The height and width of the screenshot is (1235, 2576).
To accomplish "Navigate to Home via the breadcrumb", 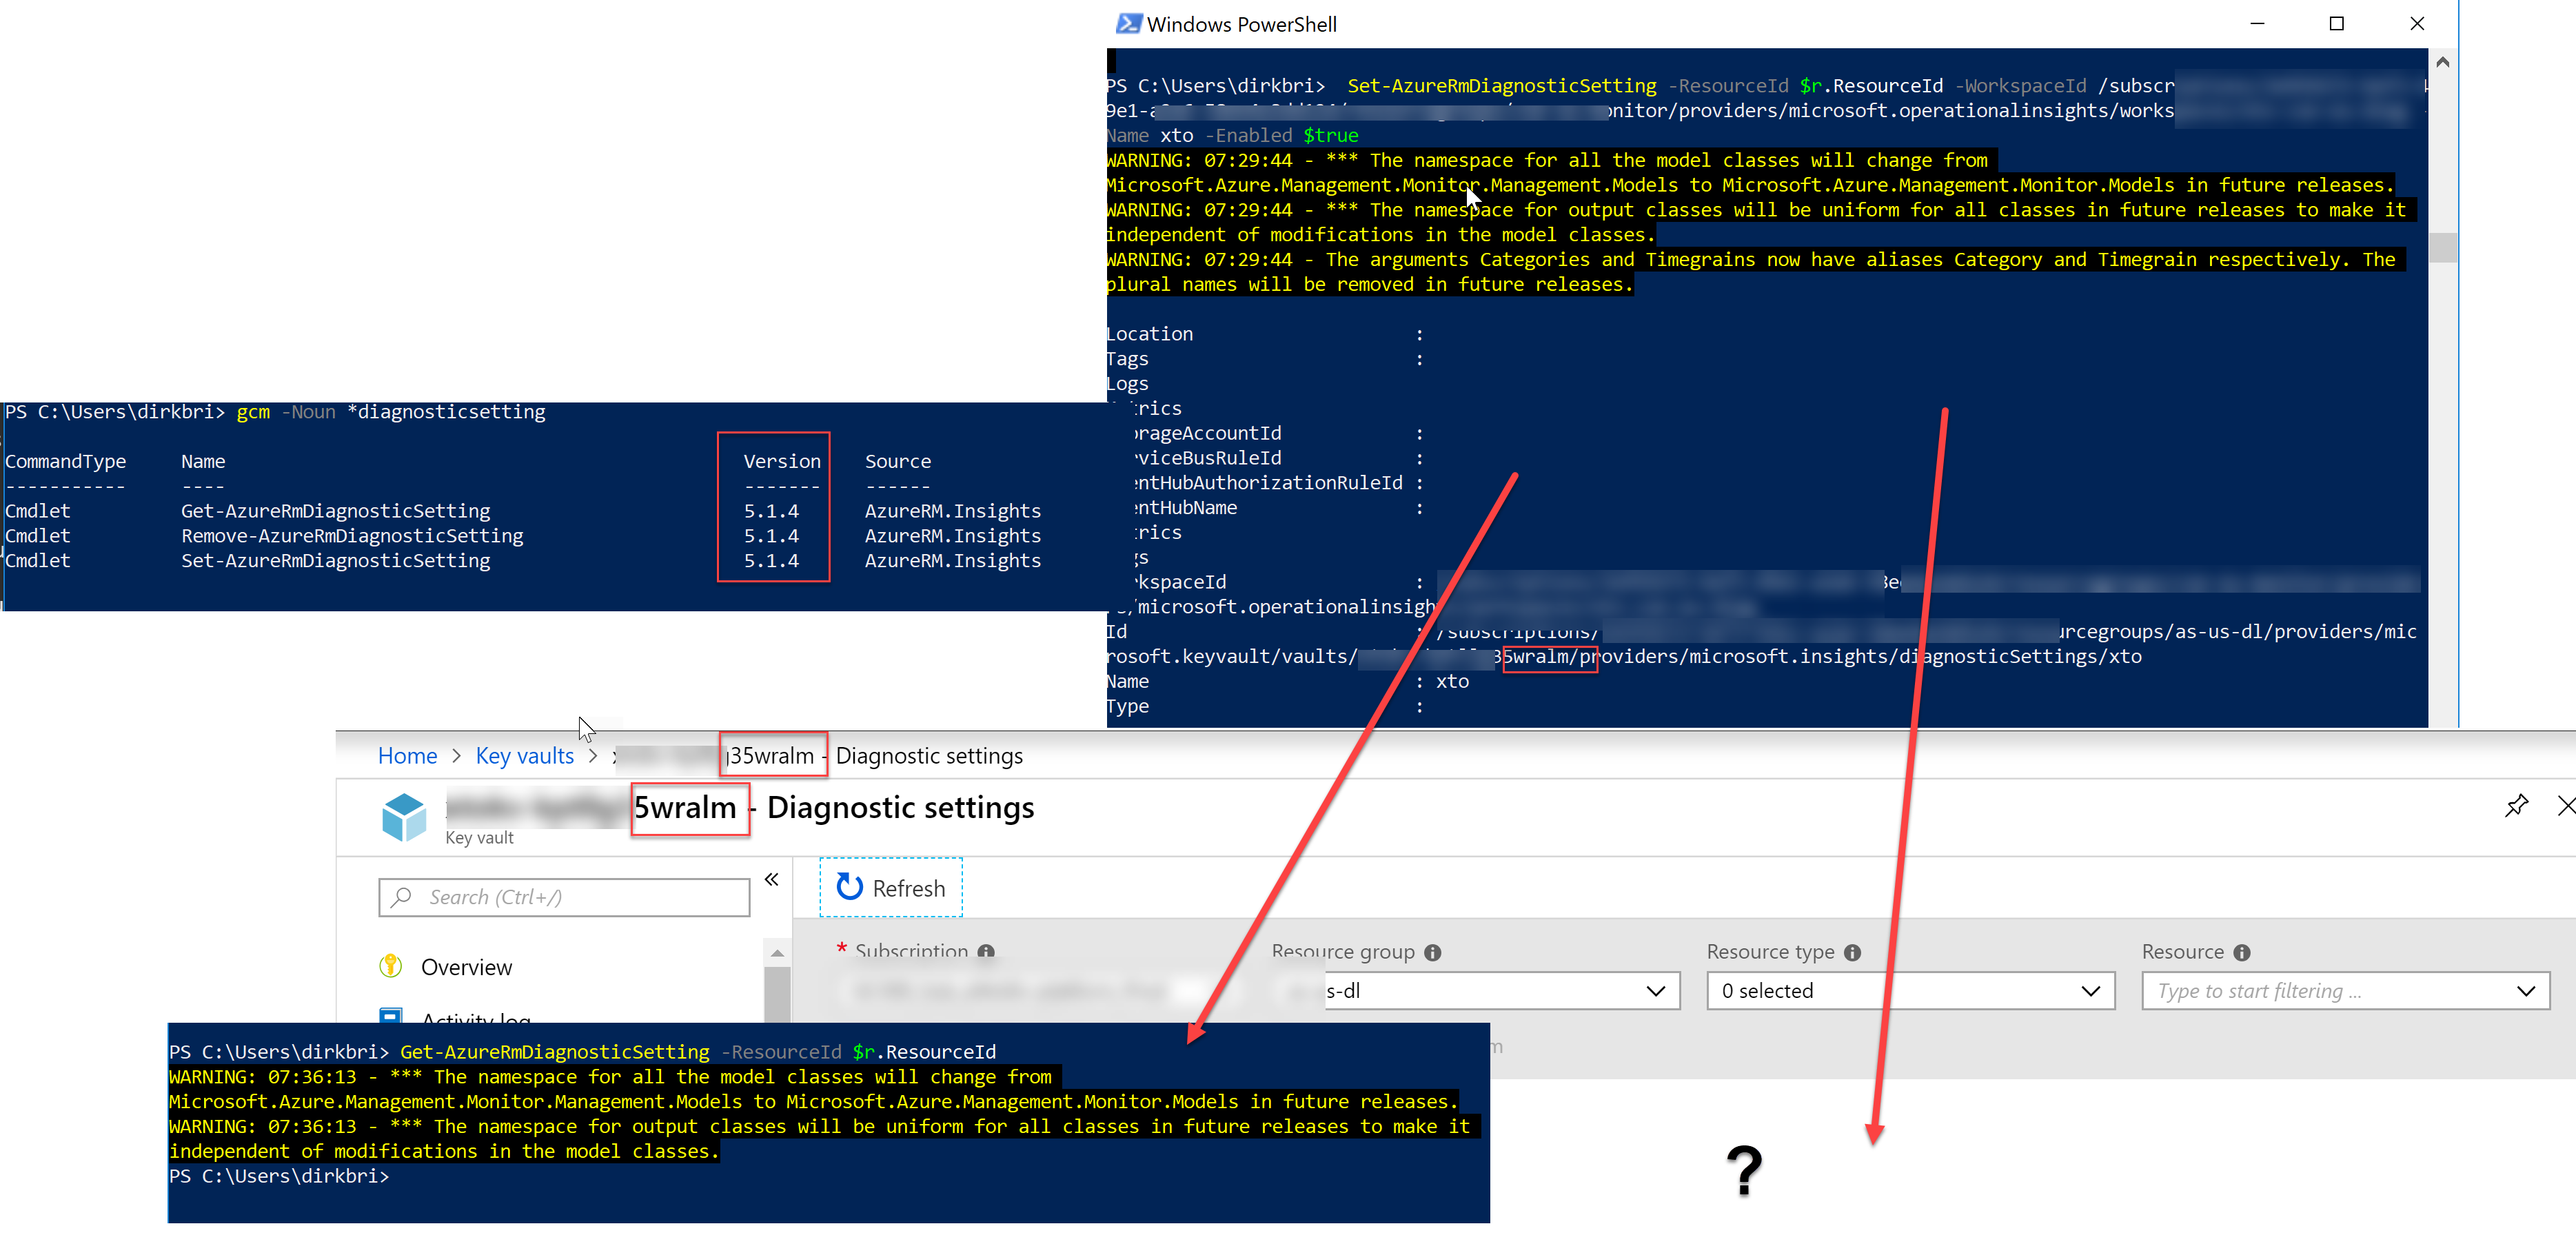I will click(407, 755).
